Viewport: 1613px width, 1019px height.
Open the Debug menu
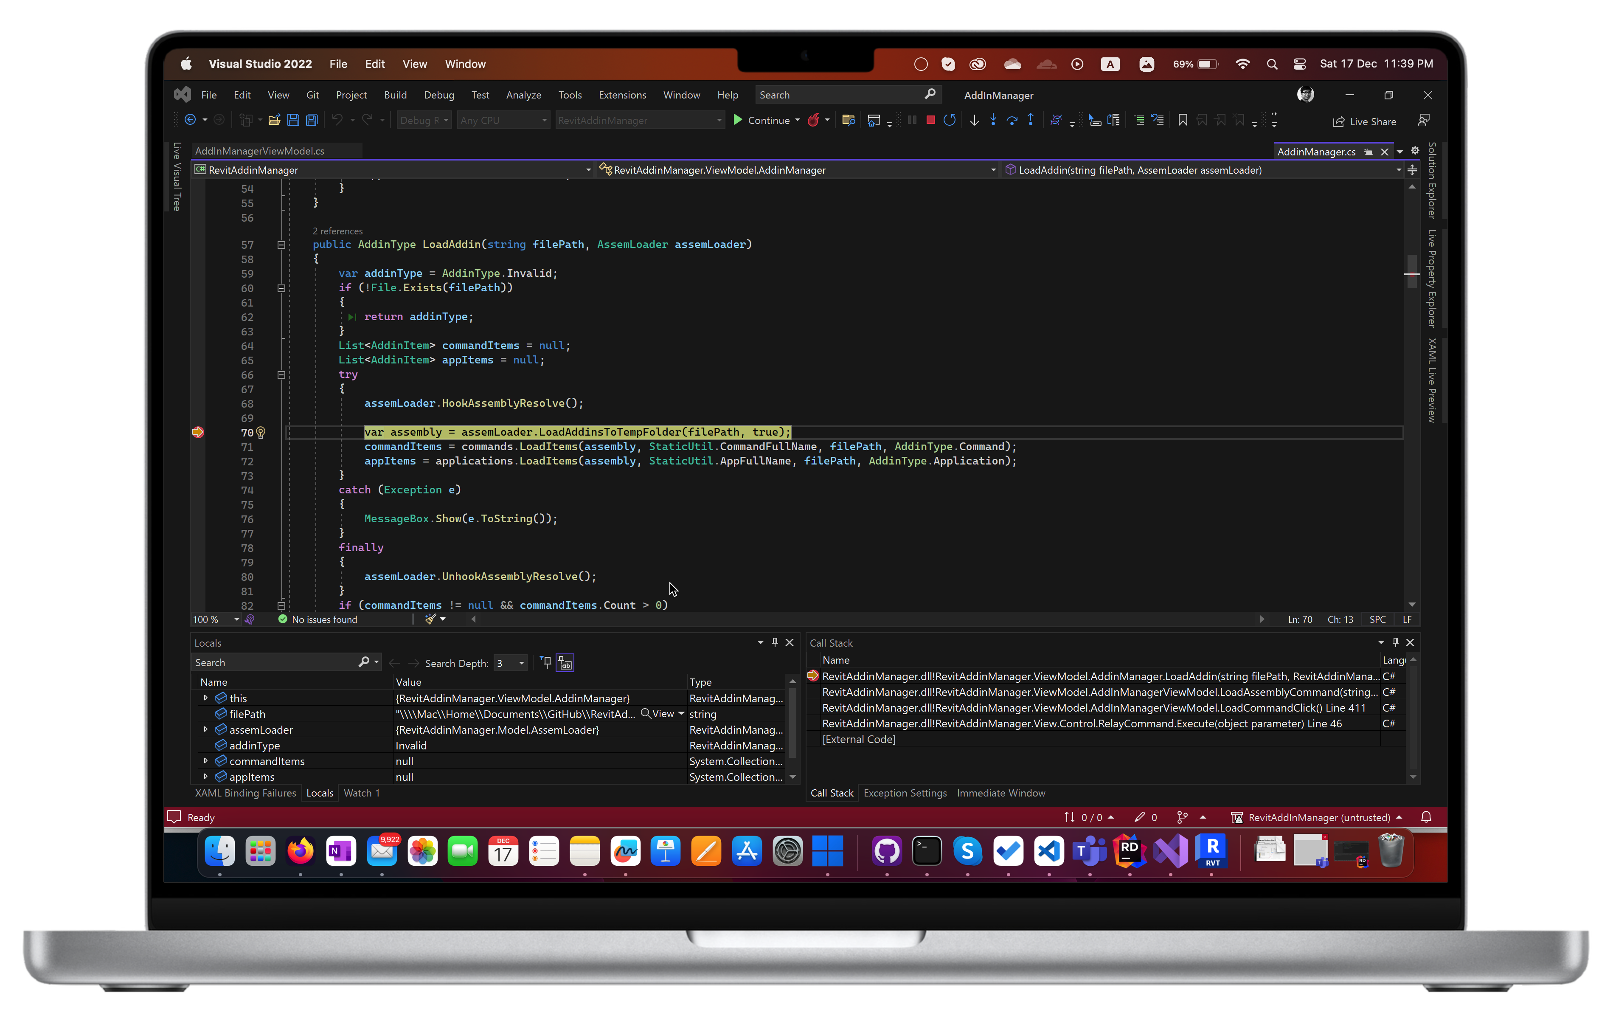(439, 95)
